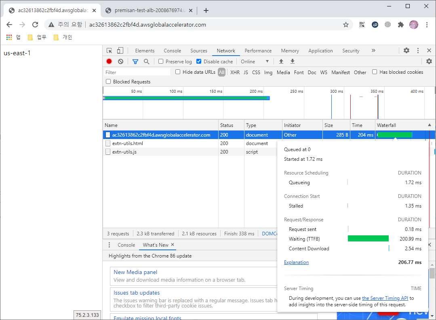
Task: Open the IP extension icon
Action: click(x=375, y=25)
